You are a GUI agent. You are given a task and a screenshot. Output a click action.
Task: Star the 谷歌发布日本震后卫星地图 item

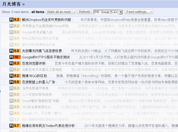click(4, 70)
